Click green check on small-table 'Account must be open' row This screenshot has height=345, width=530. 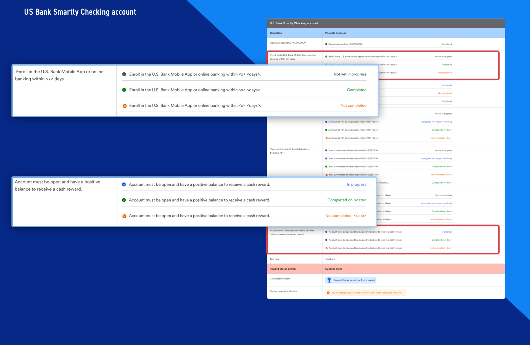(x=326, y=240)
